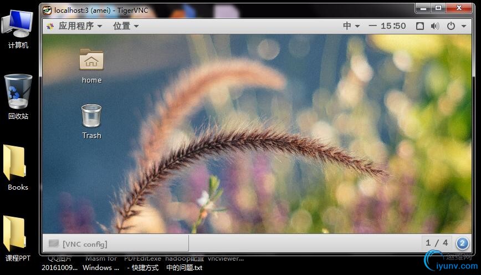Minimize the TigerVNC window

point(423,8)
